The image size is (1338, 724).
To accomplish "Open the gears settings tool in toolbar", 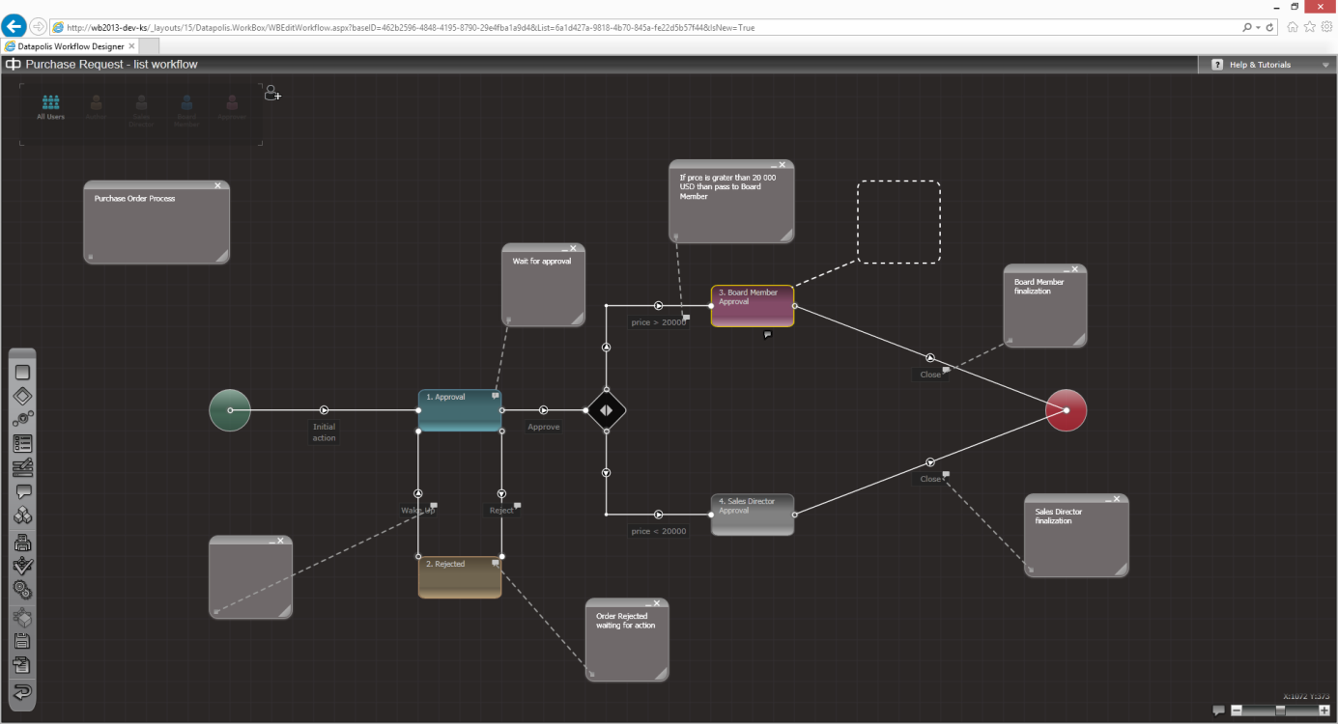I will 23,589.
